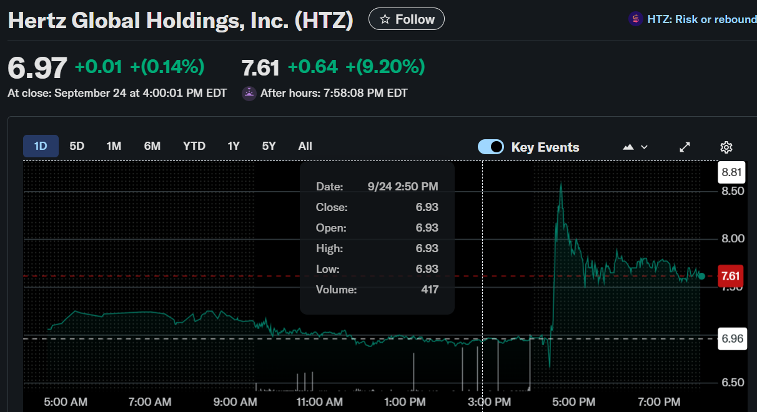
Task: Select the 5Y time range
Action: 269,146
